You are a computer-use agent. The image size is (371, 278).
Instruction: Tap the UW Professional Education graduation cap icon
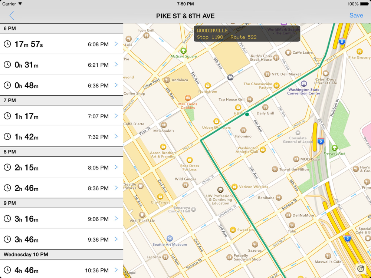(x=220, y=190)
